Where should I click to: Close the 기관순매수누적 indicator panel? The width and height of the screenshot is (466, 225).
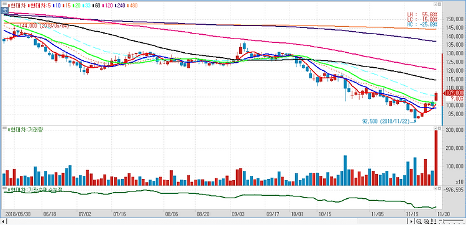coord(439,189)
